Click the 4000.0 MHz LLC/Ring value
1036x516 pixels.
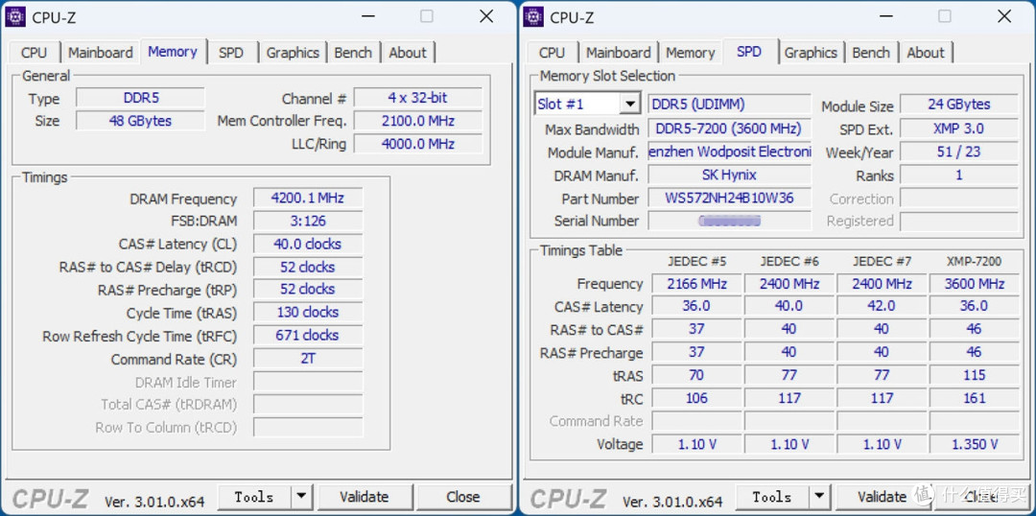(417, 143)
